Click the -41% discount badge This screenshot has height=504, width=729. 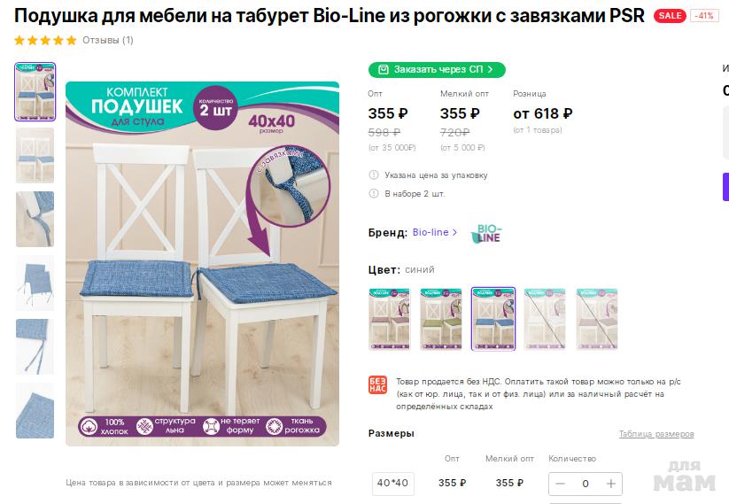(704, 16)
